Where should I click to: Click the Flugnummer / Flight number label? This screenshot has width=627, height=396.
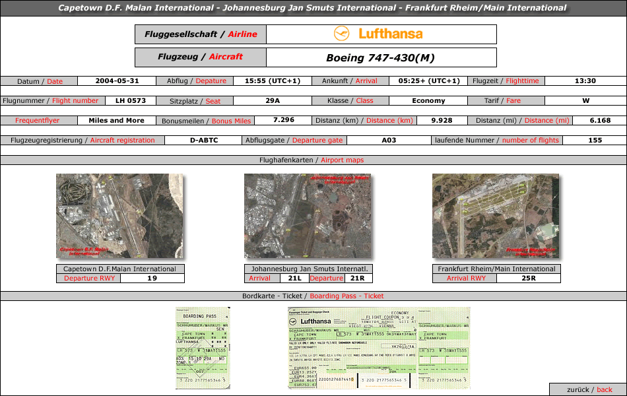coord(53,101)
